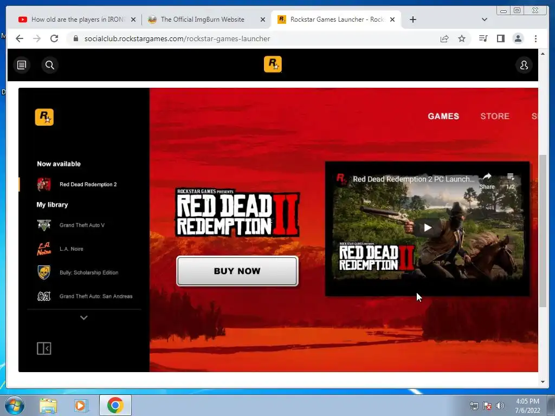Open the Chrome three-dot menu
The height and width of the screenshot is (416, 555).
click(535, 38)
